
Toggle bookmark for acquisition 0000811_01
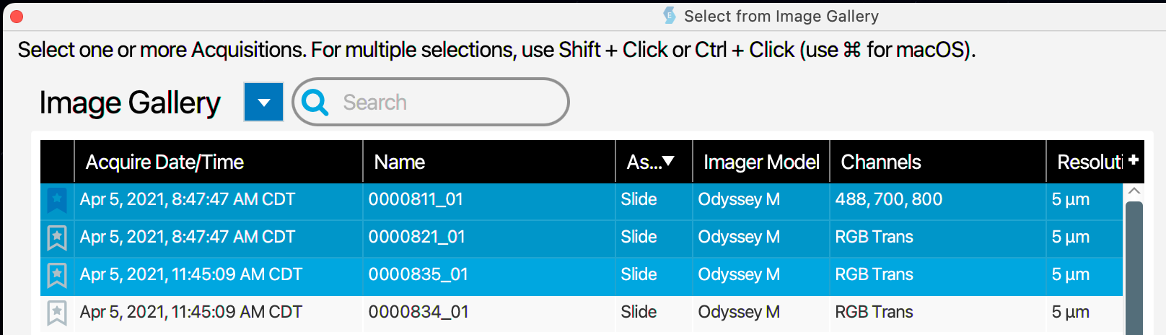57,200
